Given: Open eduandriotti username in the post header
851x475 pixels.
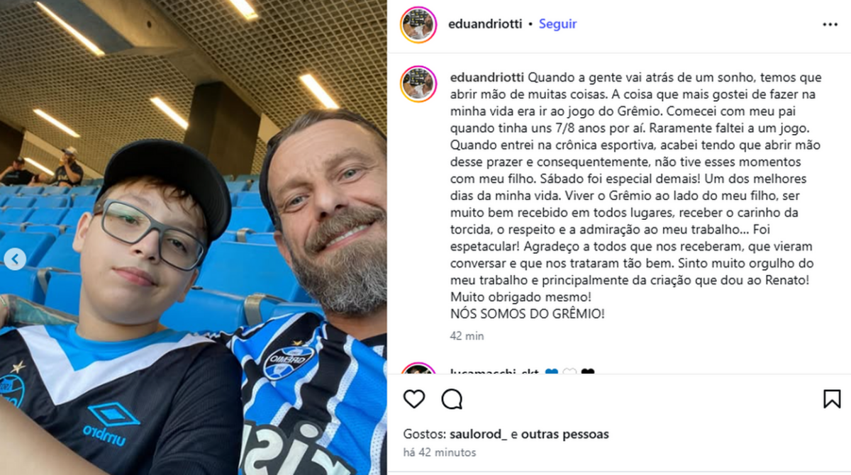Looking at the screenshot, I should [x=485, y=24].
